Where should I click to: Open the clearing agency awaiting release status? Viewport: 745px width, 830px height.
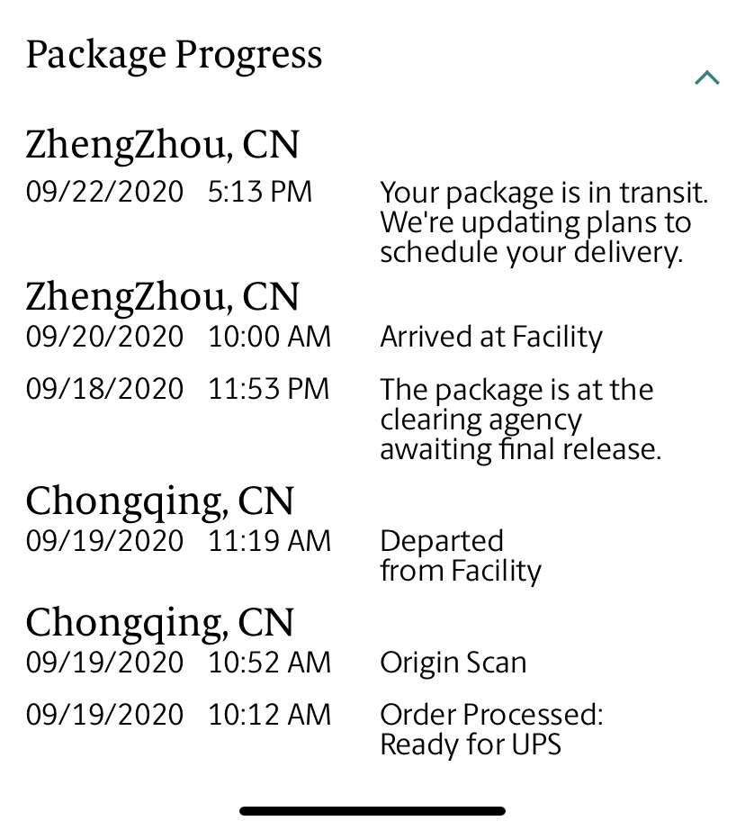point(521,420)
